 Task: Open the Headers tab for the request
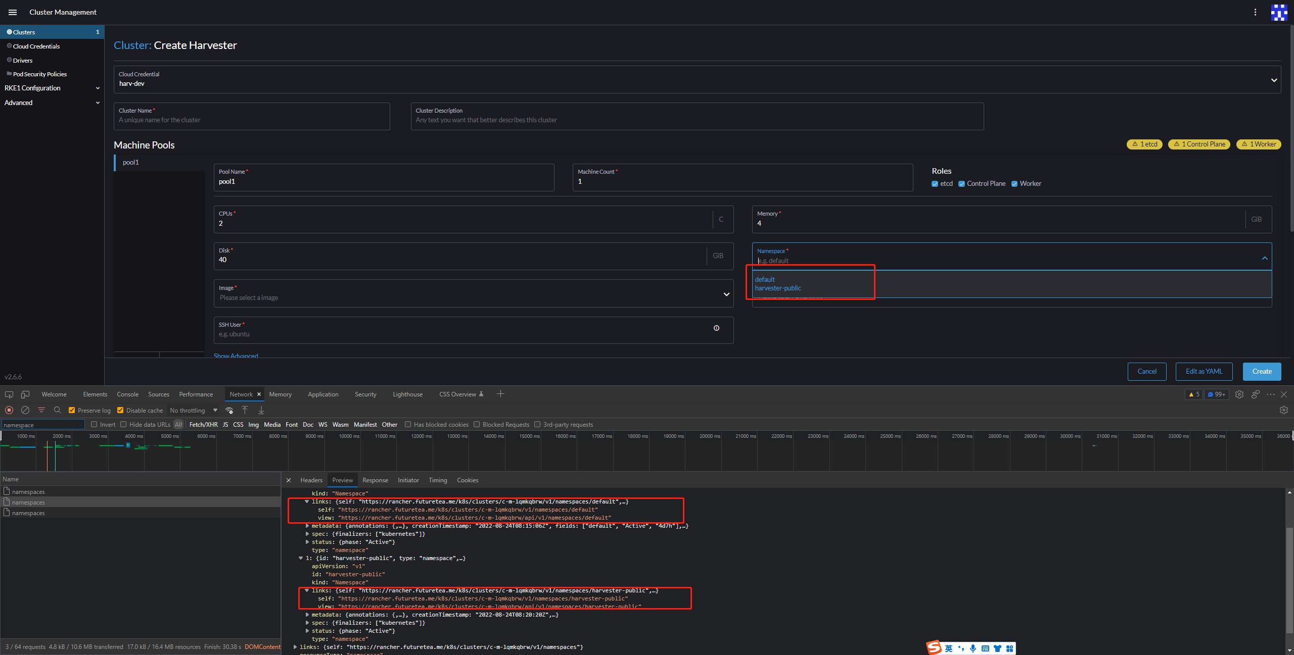point(311,480)
